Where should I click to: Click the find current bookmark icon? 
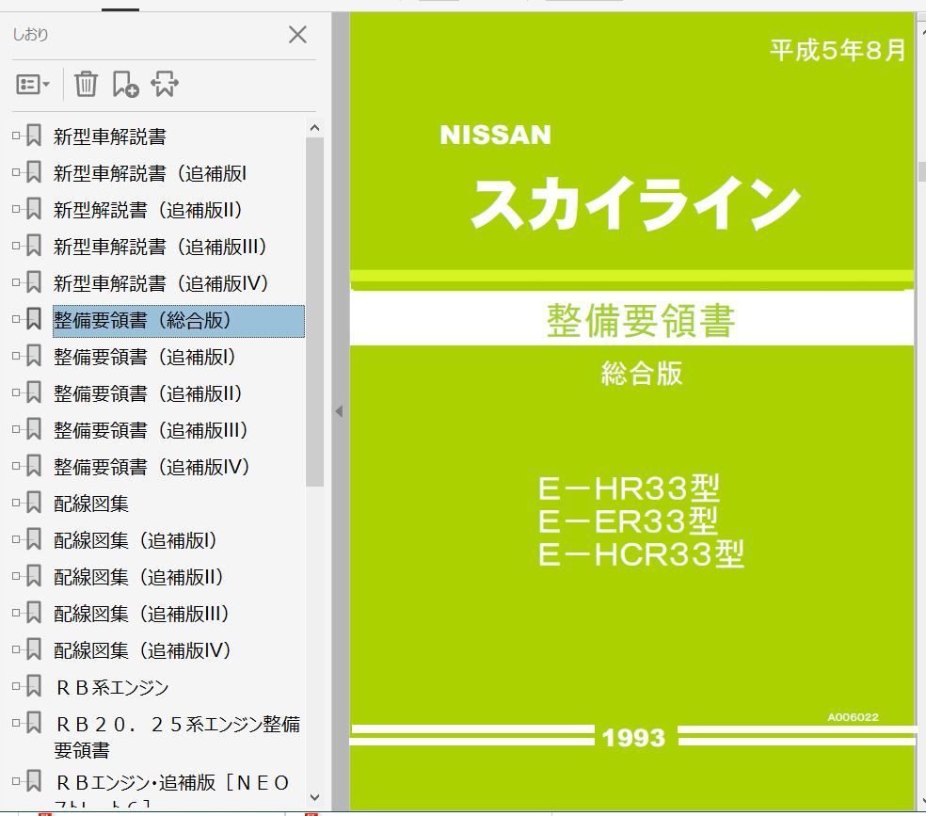pyautogui.click(x=165, y=84)
